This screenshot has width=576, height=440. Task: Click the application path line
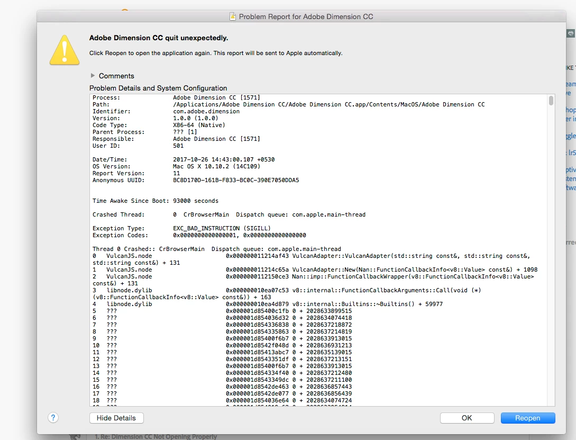[329, 104]
